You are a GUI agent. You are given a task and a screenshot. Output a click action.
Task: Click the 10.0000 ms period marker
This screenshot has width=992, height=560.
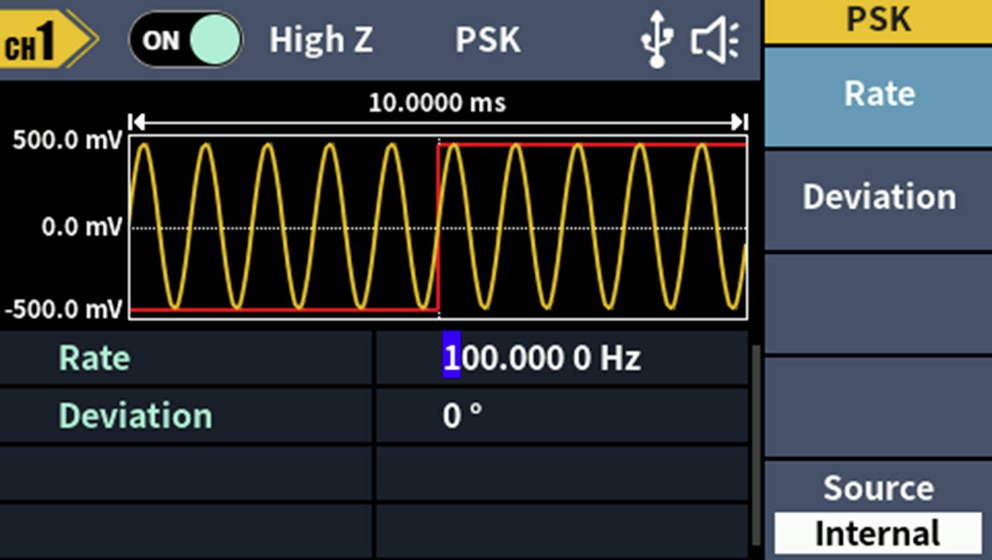[x=436, y=102]
